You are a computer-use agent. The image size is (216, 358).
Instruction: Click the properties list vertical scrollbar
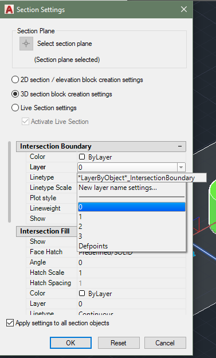9,182
